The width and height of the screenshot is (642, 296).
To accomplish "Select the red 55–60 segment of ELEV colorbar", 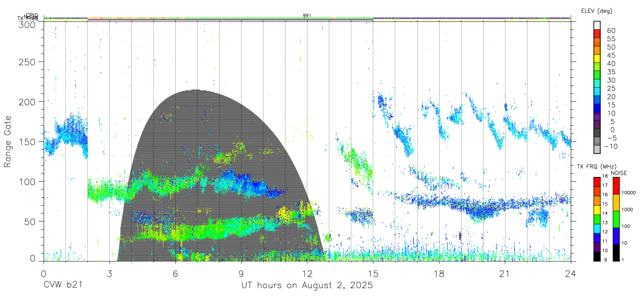I will (x=597, y=34).
